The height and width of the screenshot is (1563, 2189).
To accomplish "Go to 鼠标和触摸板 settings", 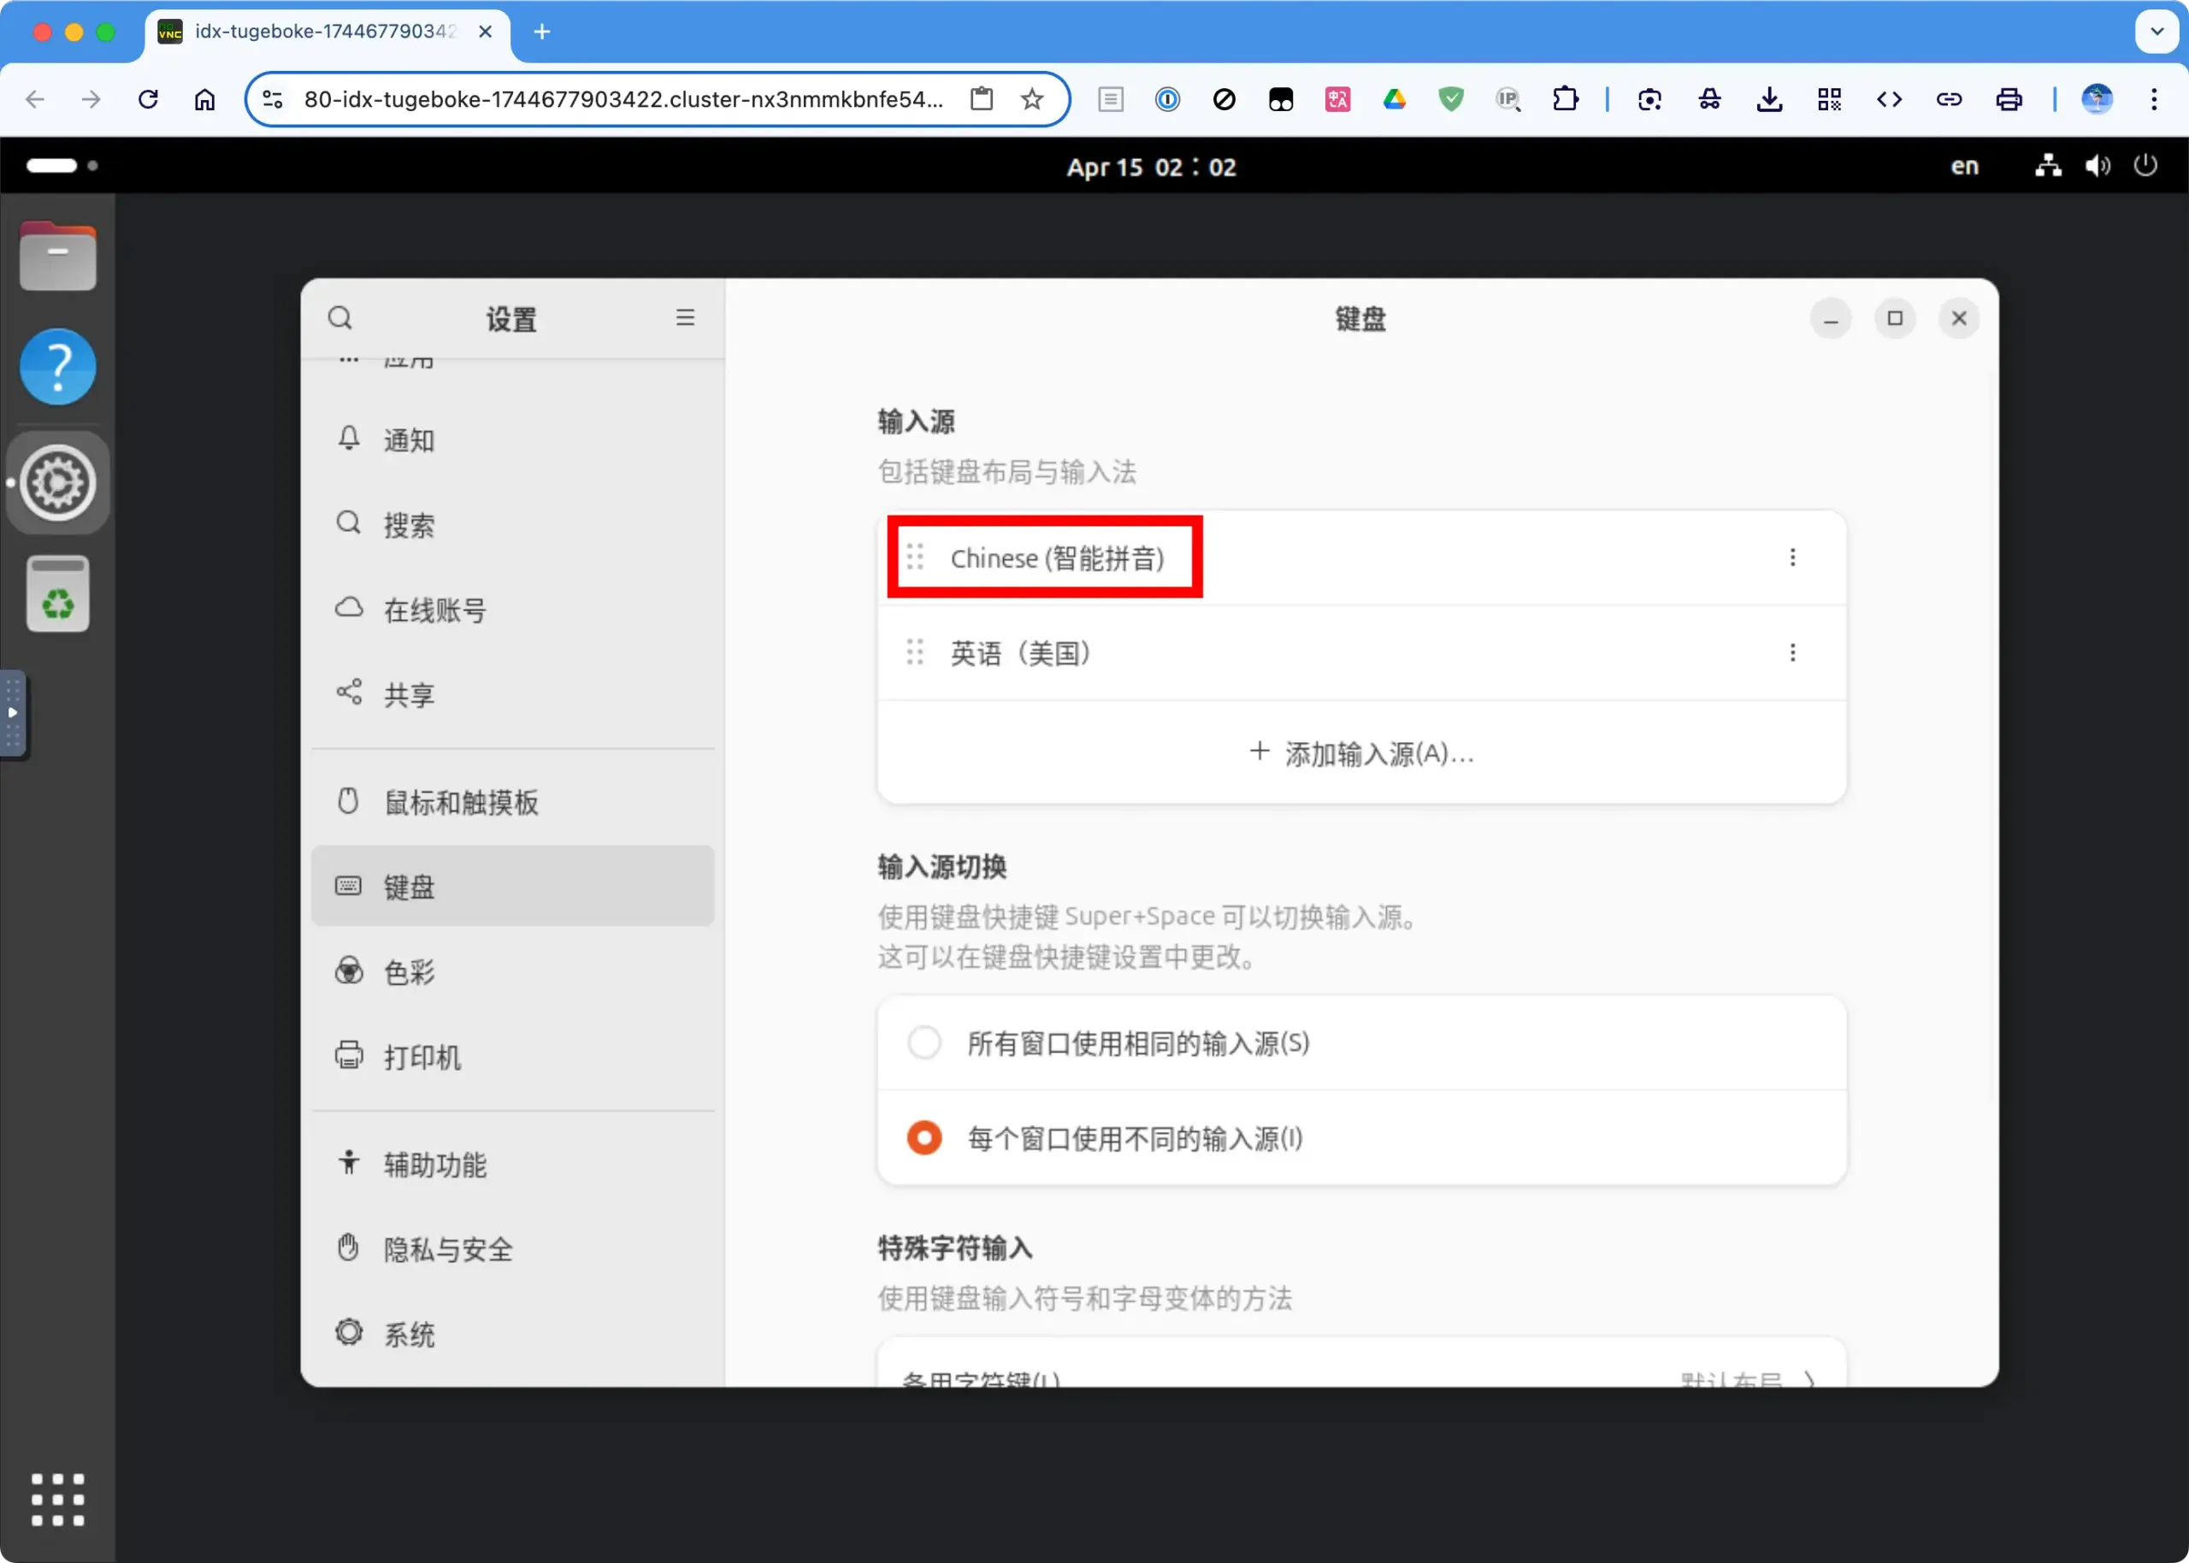I will click(x=513, y=802).
